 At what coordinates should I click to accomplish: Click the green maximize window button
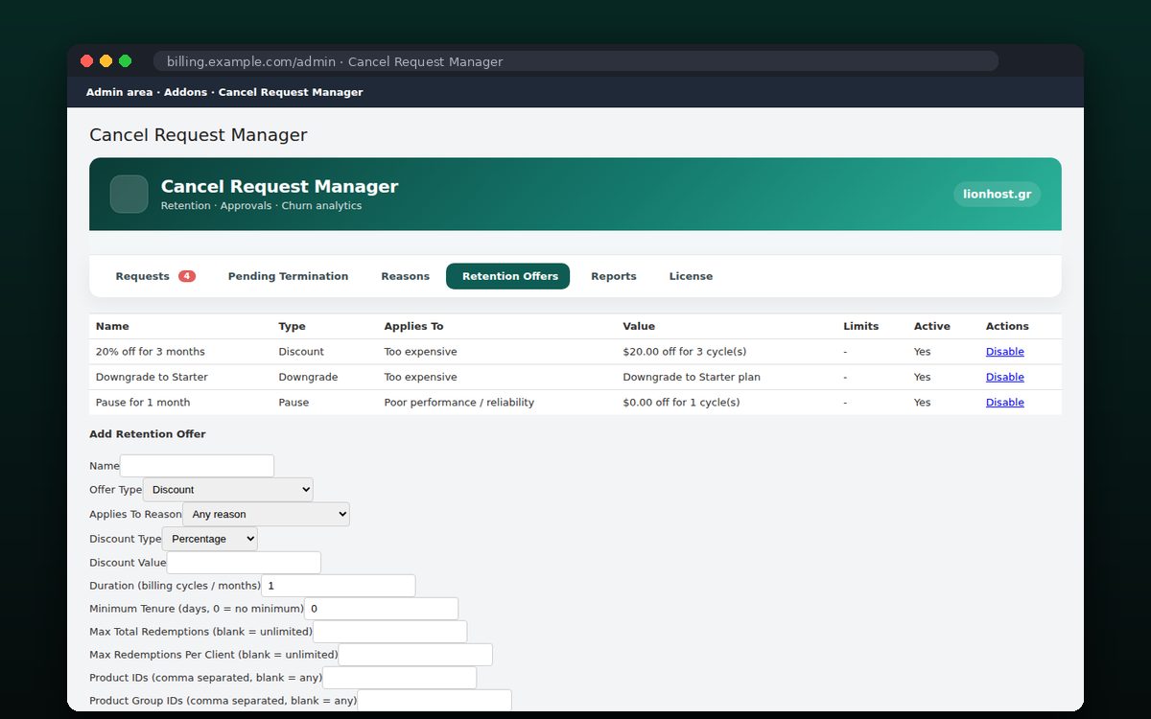pos(125,61)
